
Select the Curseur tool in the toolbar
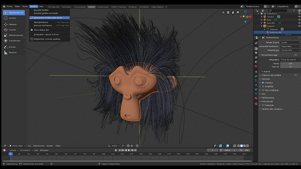click(x=12, y=18)
